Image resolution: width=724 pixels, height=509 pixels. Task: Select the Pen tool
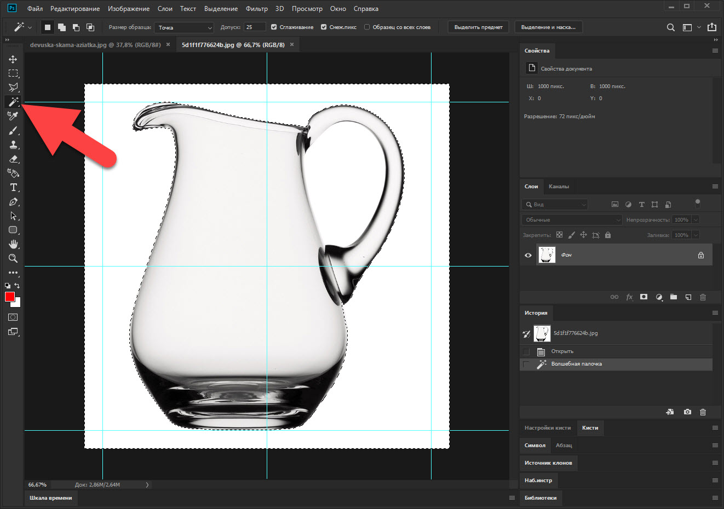click(13, 201)
